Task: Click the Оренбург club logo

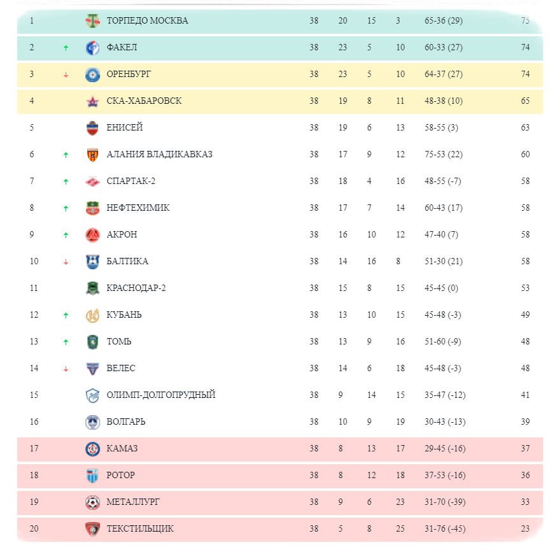Action: (93, 74)
